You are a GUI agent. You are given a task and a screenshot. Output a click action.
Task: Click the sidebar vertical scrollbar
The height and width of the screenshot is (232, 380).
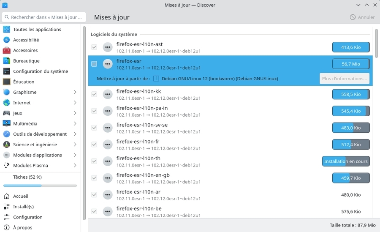(x=84, y=123)
